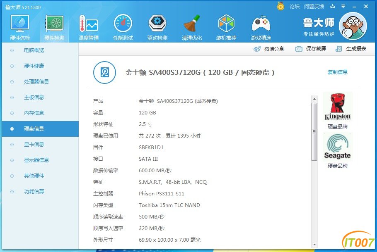The height and width of the screenshot is (252, 377).
Task: Click the features value S.M.A.R.T, 48-bit LBA, NCQ
Action: point(173,182)
